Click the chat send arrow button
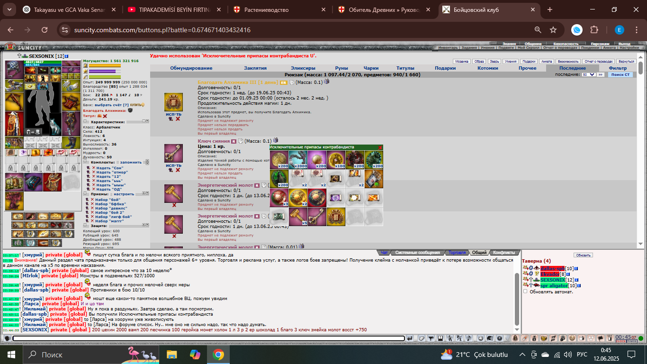The width and height of the screenshot is (647, 364). coord(410,338)
